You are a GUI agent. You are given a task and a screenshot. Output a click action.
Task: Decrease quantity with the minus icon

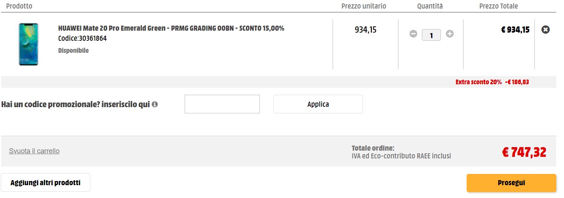(413, 34)
